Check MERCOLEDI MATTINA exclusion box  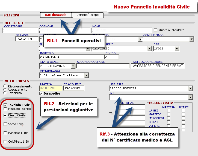tap(169, 118)
